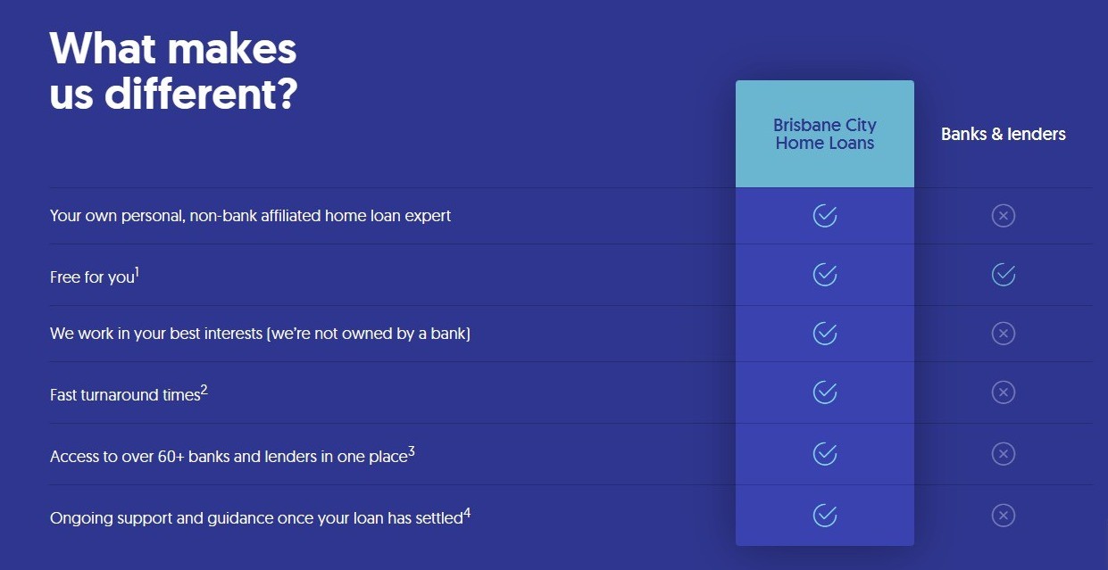Viewport: 1108px width, 570px height.
Task: Click banks X icon for 60+ lenders access
Action: click(x=1004, y=454)
